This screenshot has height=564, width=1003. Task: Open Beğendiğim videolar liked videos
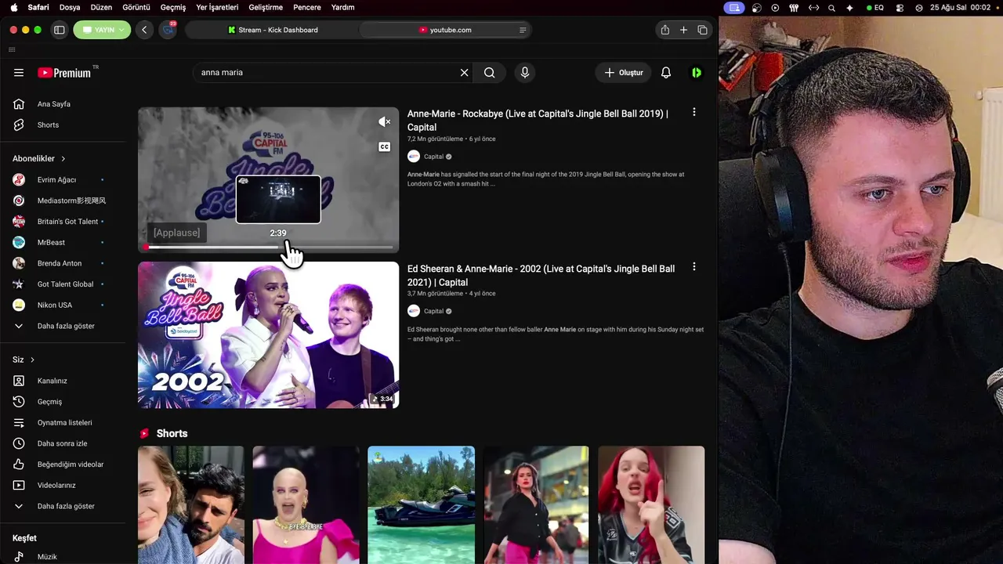coord(63,465)
